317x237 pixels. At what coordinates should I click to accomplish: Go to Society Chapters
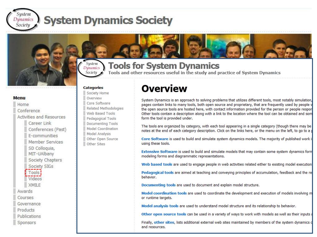tap(45, 160)
